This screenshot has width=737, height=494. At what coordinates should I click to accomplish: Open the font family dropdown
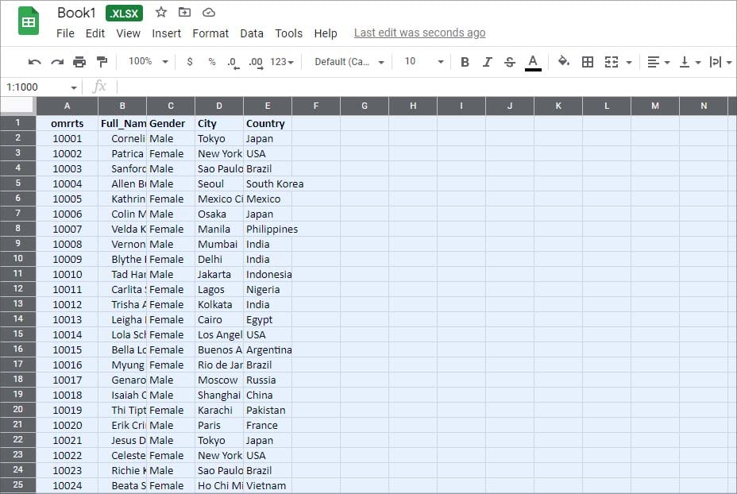349,62
